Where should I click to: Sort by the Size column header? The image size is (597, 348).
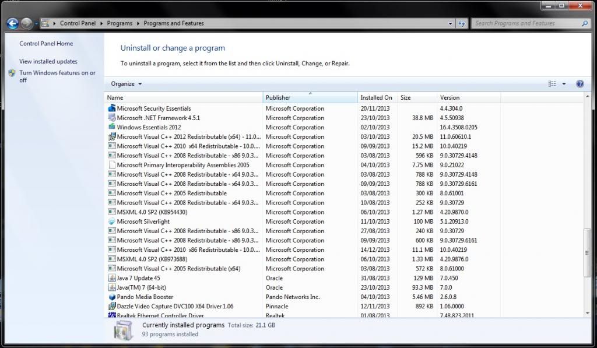417,97
